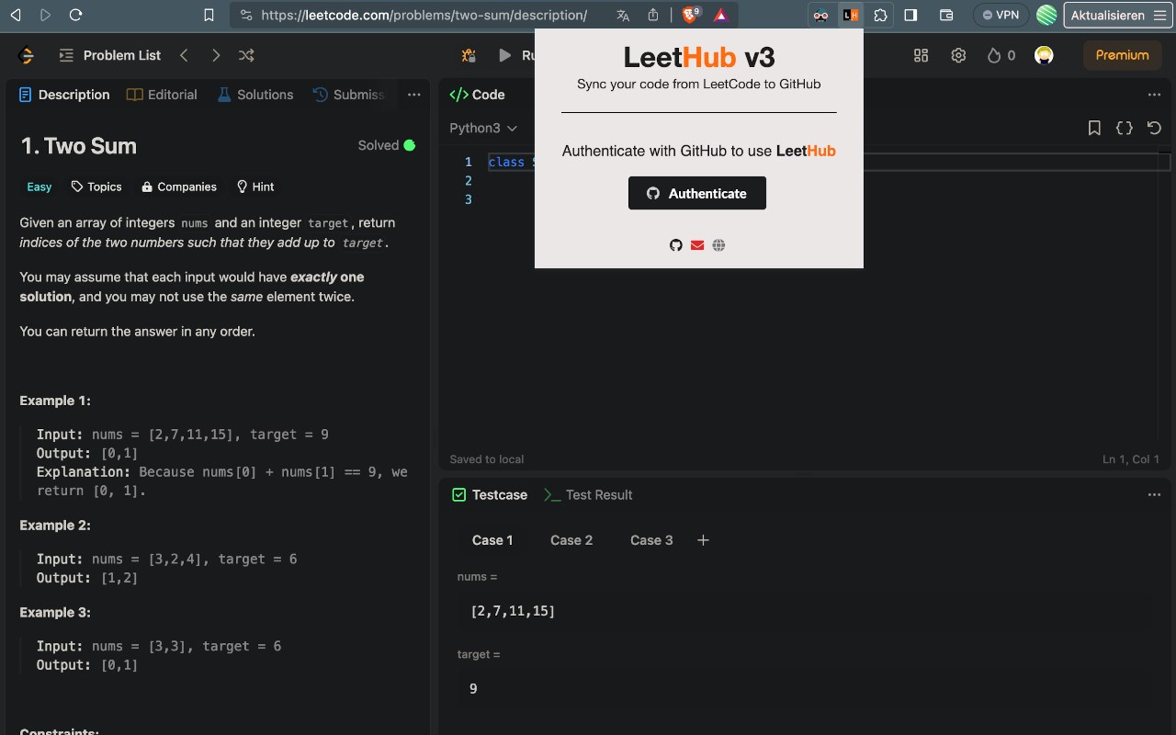Screen dimensions: 1176x735
Task: Open the Problem List
Action: [109, 55]
